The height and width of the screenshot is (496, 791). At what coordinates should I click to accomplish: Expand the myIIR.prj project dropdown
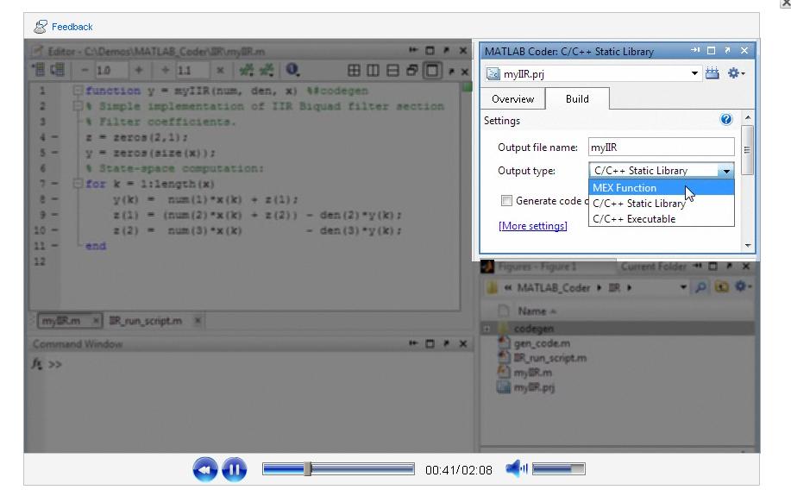695,74
